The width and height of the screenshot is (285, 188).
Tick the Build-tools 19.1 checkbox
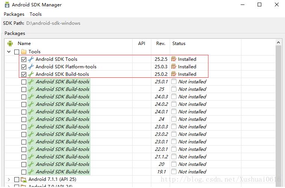tap(24, 172)
